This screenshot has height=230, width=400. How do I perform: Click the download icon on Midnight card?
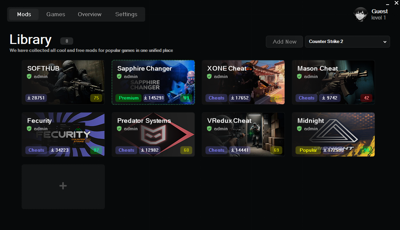(x=325, y=150)
